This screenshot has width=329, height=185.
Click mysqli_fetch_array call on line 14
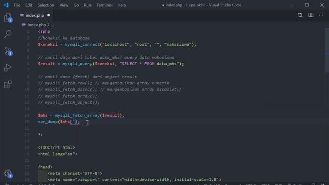pyautogui.click(x=77, y=115)
